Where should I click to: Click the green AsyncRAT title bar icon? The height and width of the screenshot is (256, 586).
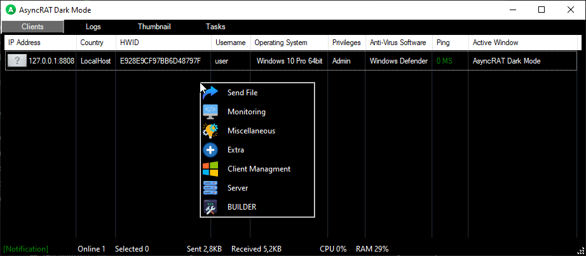[10, 10]
